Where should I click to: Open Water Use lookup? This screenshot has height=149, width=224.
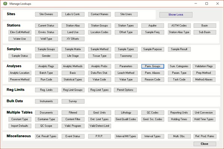(x=20, y=39)
